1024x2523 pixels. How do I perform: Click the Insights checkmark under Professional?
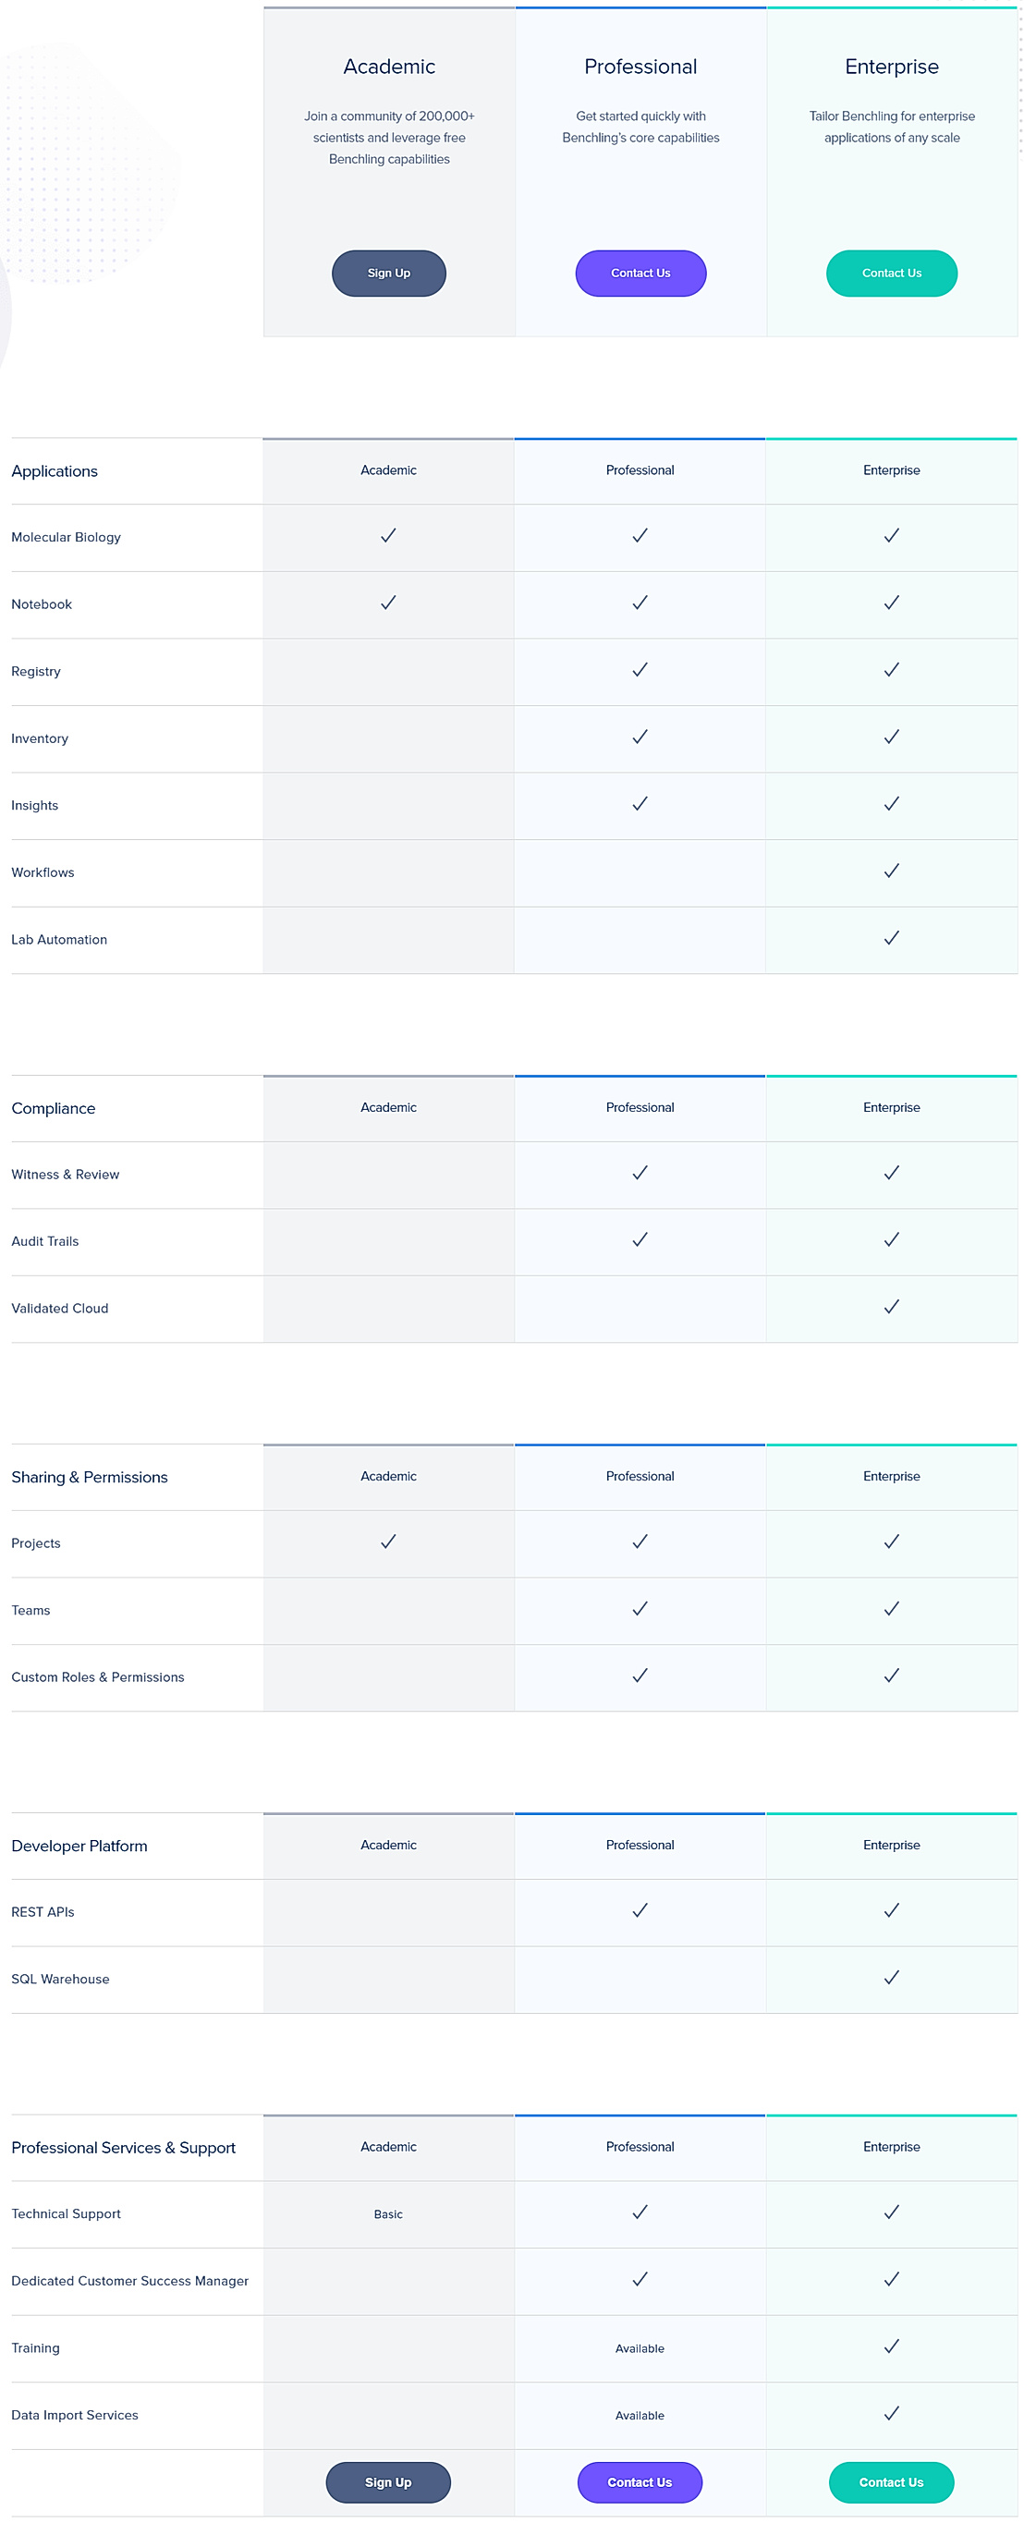click(x=639, y=803)
